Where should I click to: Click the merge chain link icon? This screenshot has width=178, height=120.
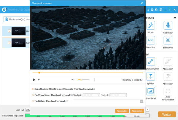click(x=151, y=61)
